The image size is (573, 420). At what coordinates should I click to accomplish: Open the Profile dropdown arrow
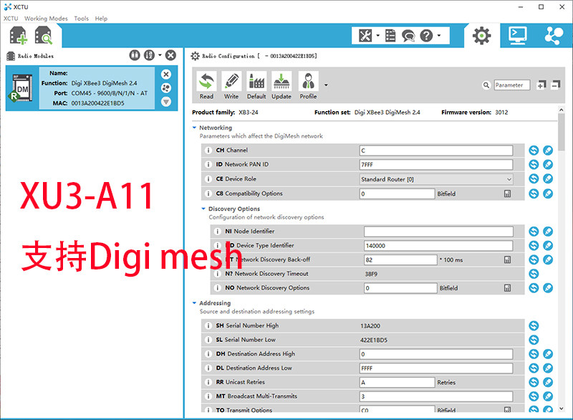coord(326,85)
